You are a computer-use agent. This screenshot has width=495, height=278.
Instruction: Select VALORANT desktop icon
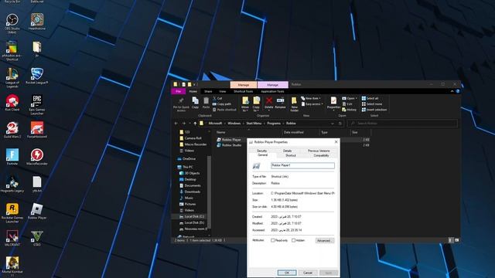[12, 238]
